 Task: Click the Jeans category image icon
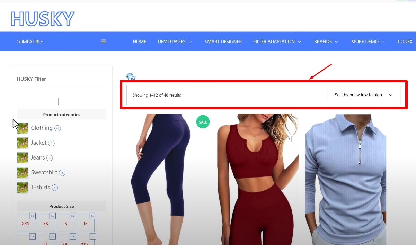click(23, 158)
